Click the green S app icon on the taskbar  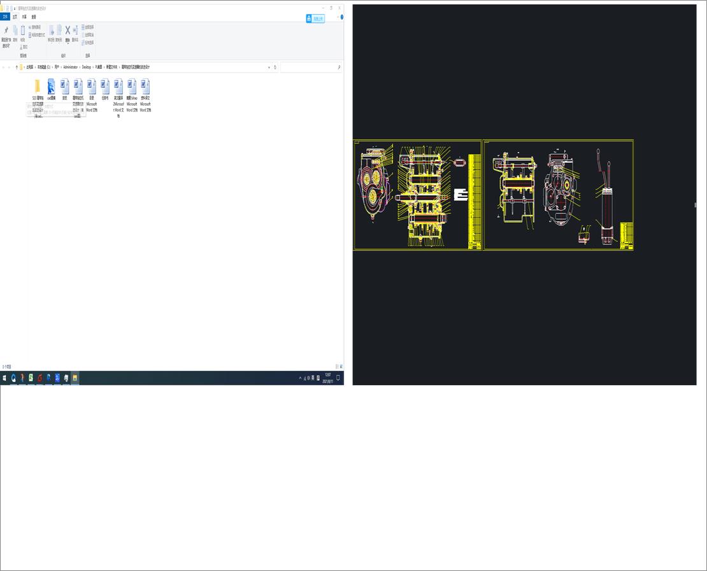click(31, 378)
